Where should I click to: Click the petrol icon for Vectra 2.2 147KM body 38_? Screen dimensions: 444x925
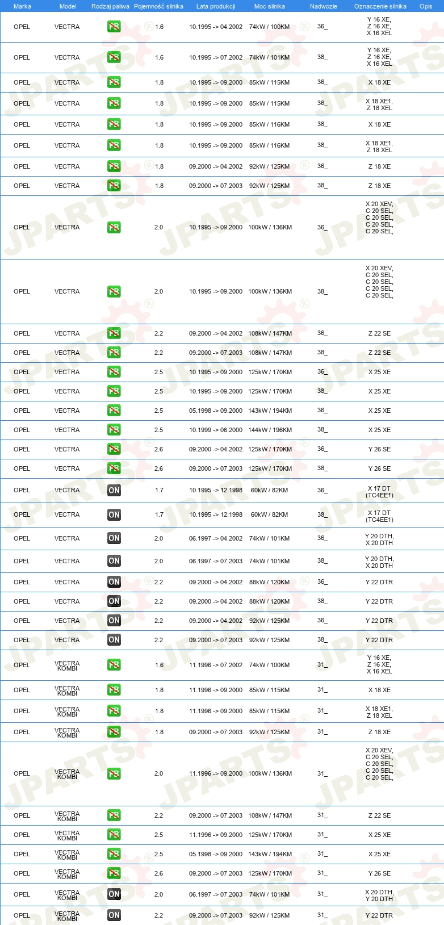(114, 353)
